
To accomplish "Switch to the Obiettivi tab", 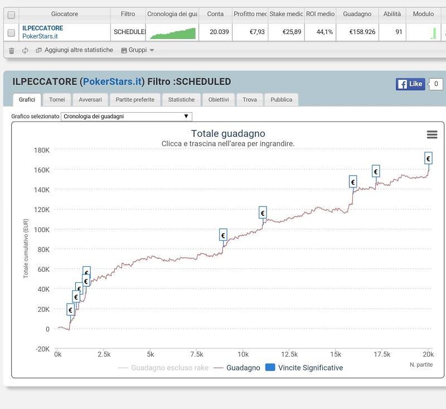I will [219, 100].
